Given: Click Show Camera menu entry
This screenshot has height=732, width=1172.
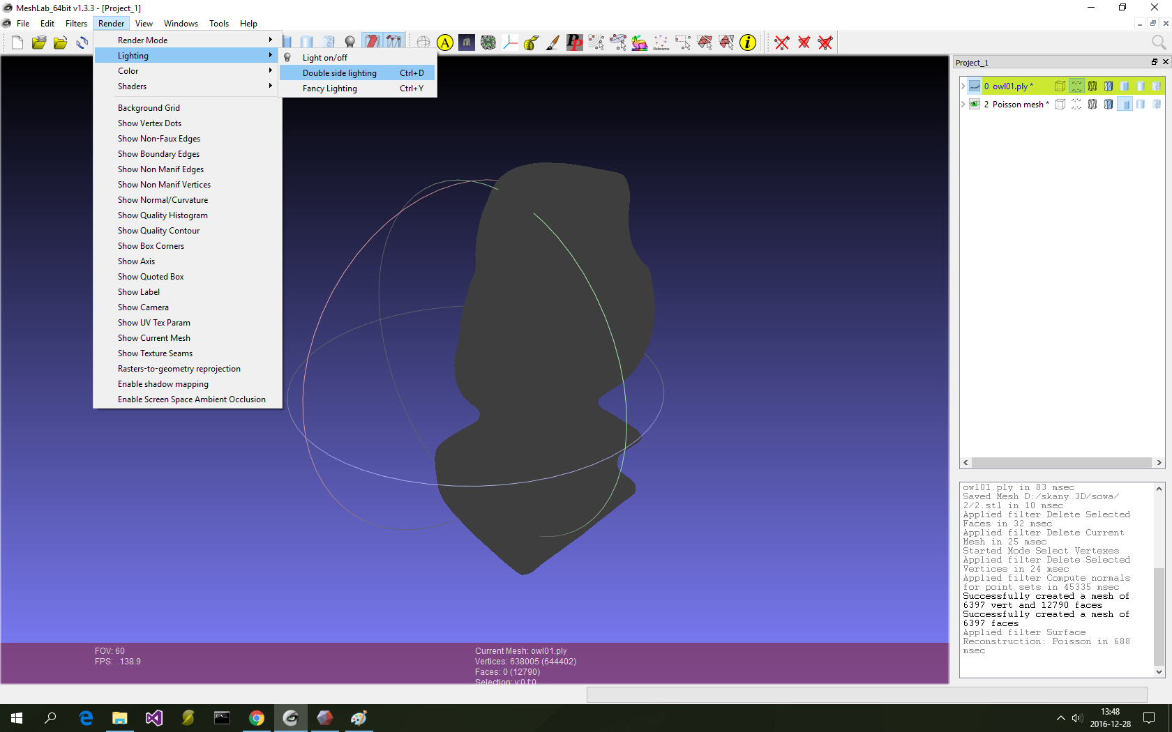Looking at the screenshot, I should [188, 307].
